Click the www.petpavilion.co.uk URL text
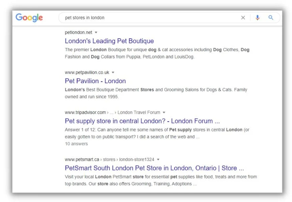Screen dimensions: 292x202 [x=87, y=72]
